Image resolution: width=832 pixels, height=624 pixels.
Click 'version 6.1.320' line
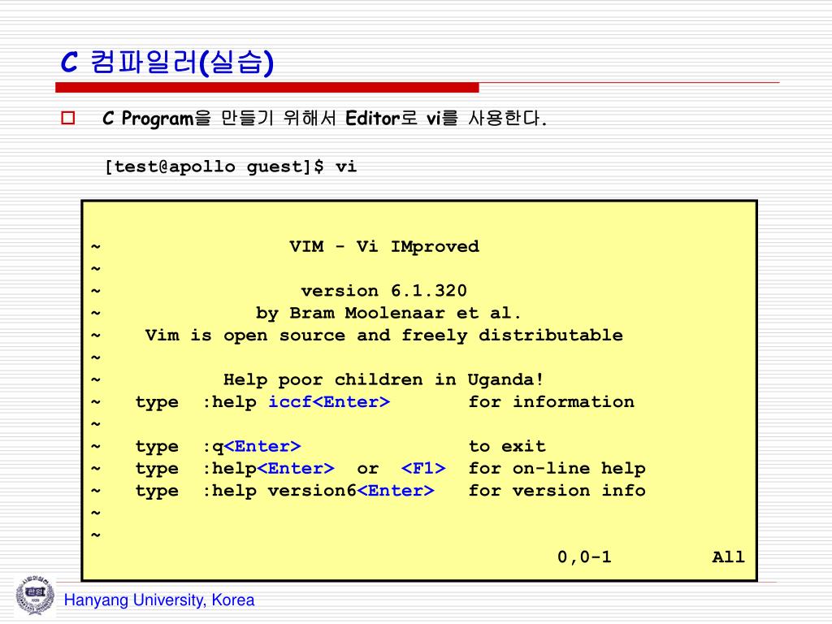[384, 291]
